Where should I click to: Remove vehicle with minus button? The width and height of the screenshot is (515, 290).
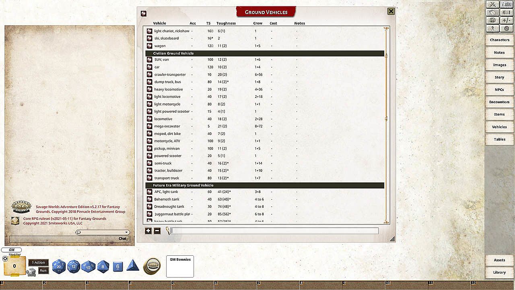click(157, 231)
